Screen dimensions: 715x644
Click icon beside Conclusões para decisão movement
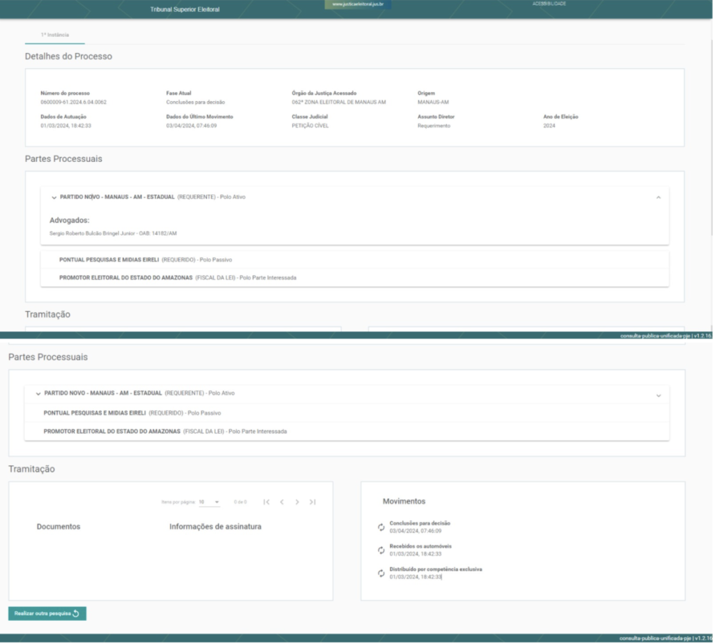coord(381,527)
